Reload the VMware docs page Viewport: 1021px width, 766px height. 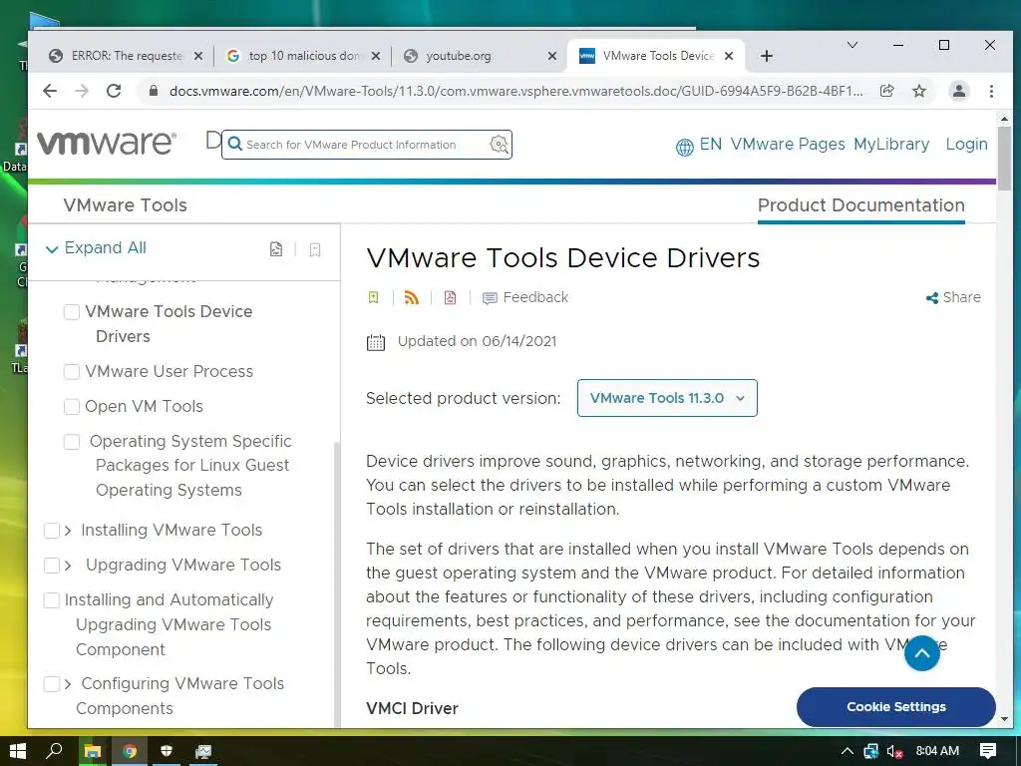coord(114,91)
